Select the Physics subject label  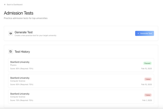pyautogui.click(x=13, y=65)
